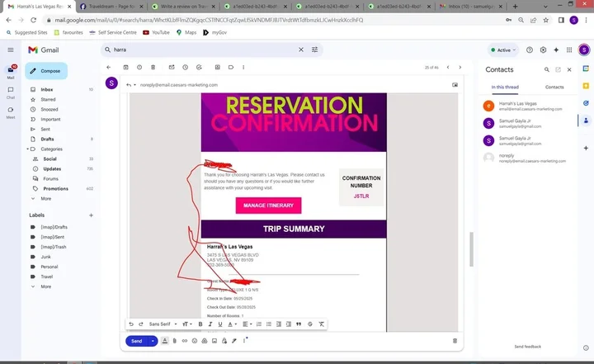Switch to the Contacts tab
The image size is (594, 364).
(x=554, y=87)
